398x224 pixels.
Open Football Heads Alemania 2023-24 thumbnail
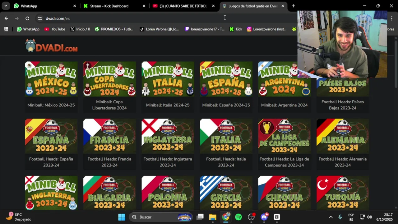pyautogui.click(x=343, y=136)
